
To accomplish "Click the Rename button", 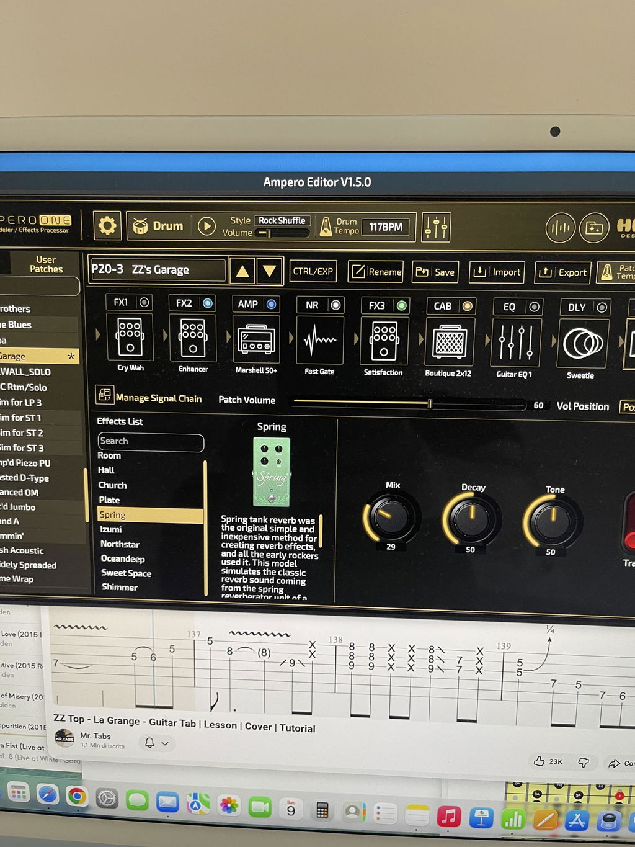I will (376, 272).
